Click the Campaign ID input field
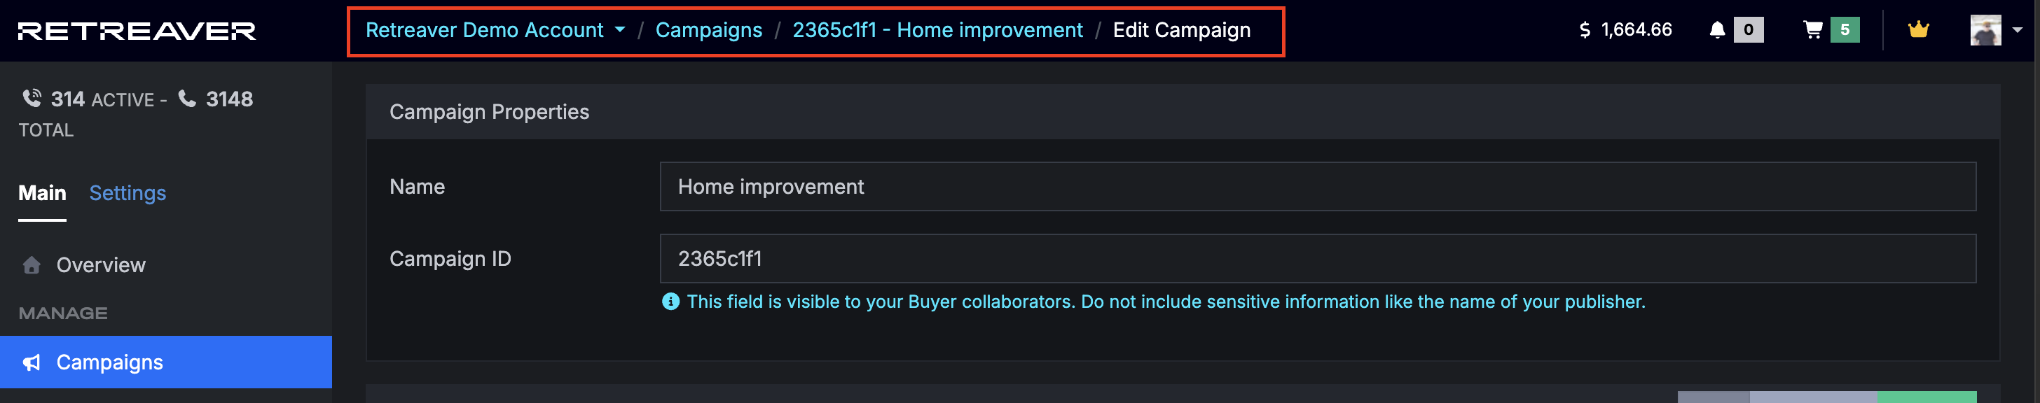This screenshot has width=2040, height=403. click(x=1317, y=258)
